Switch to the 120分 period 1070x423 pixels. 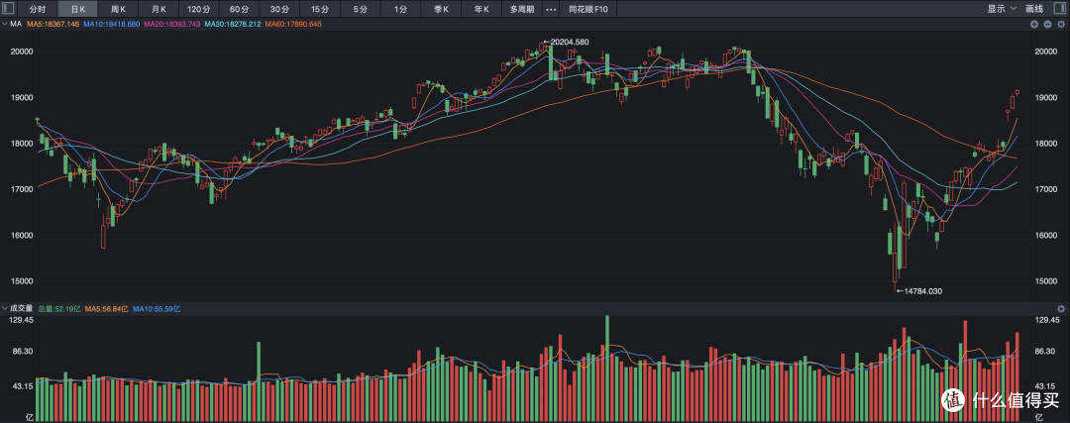point(198,9)
